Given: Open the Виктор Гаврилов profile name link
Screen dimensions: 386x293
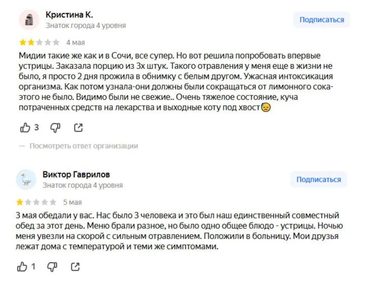Looking at the screenshot, I should 76,174.
